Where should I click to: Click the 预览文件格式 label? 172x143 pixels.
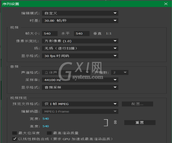click(26, 104)
